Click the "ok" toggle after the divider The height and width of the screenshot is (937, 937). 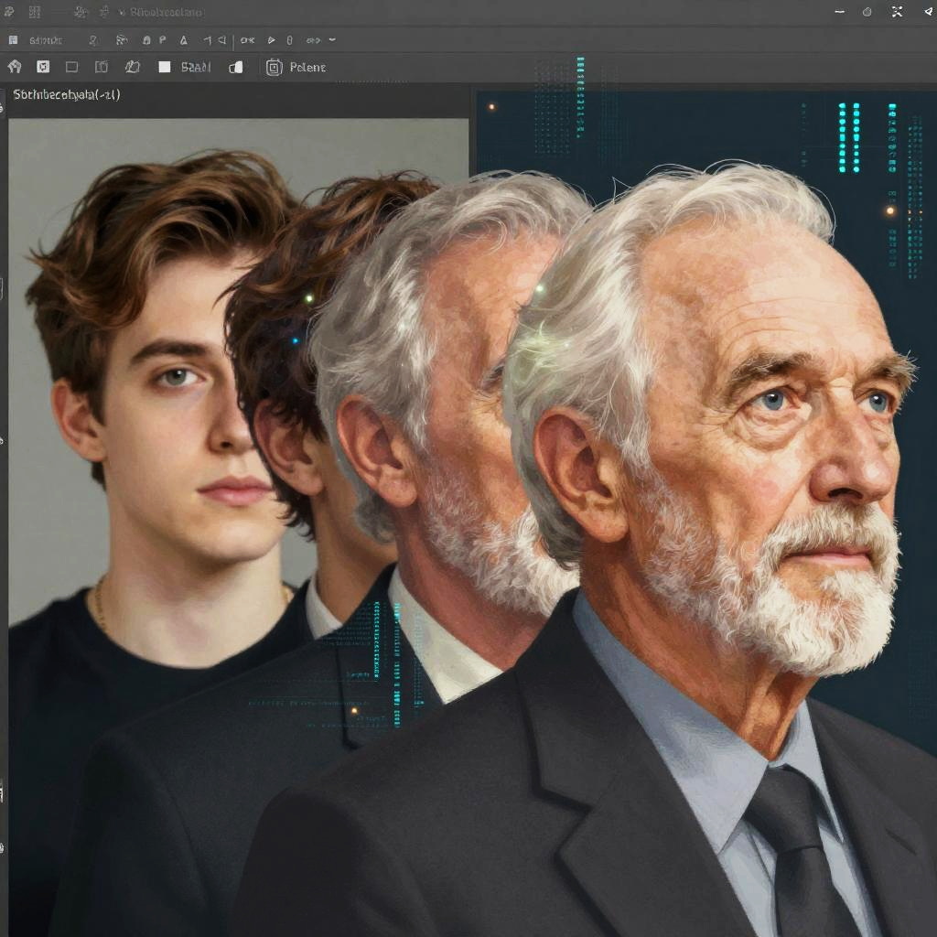tap(247, 40)
